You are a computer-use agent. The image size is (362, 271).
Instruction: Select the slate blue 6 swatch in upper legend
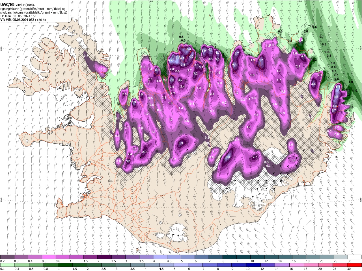[202, 257]
